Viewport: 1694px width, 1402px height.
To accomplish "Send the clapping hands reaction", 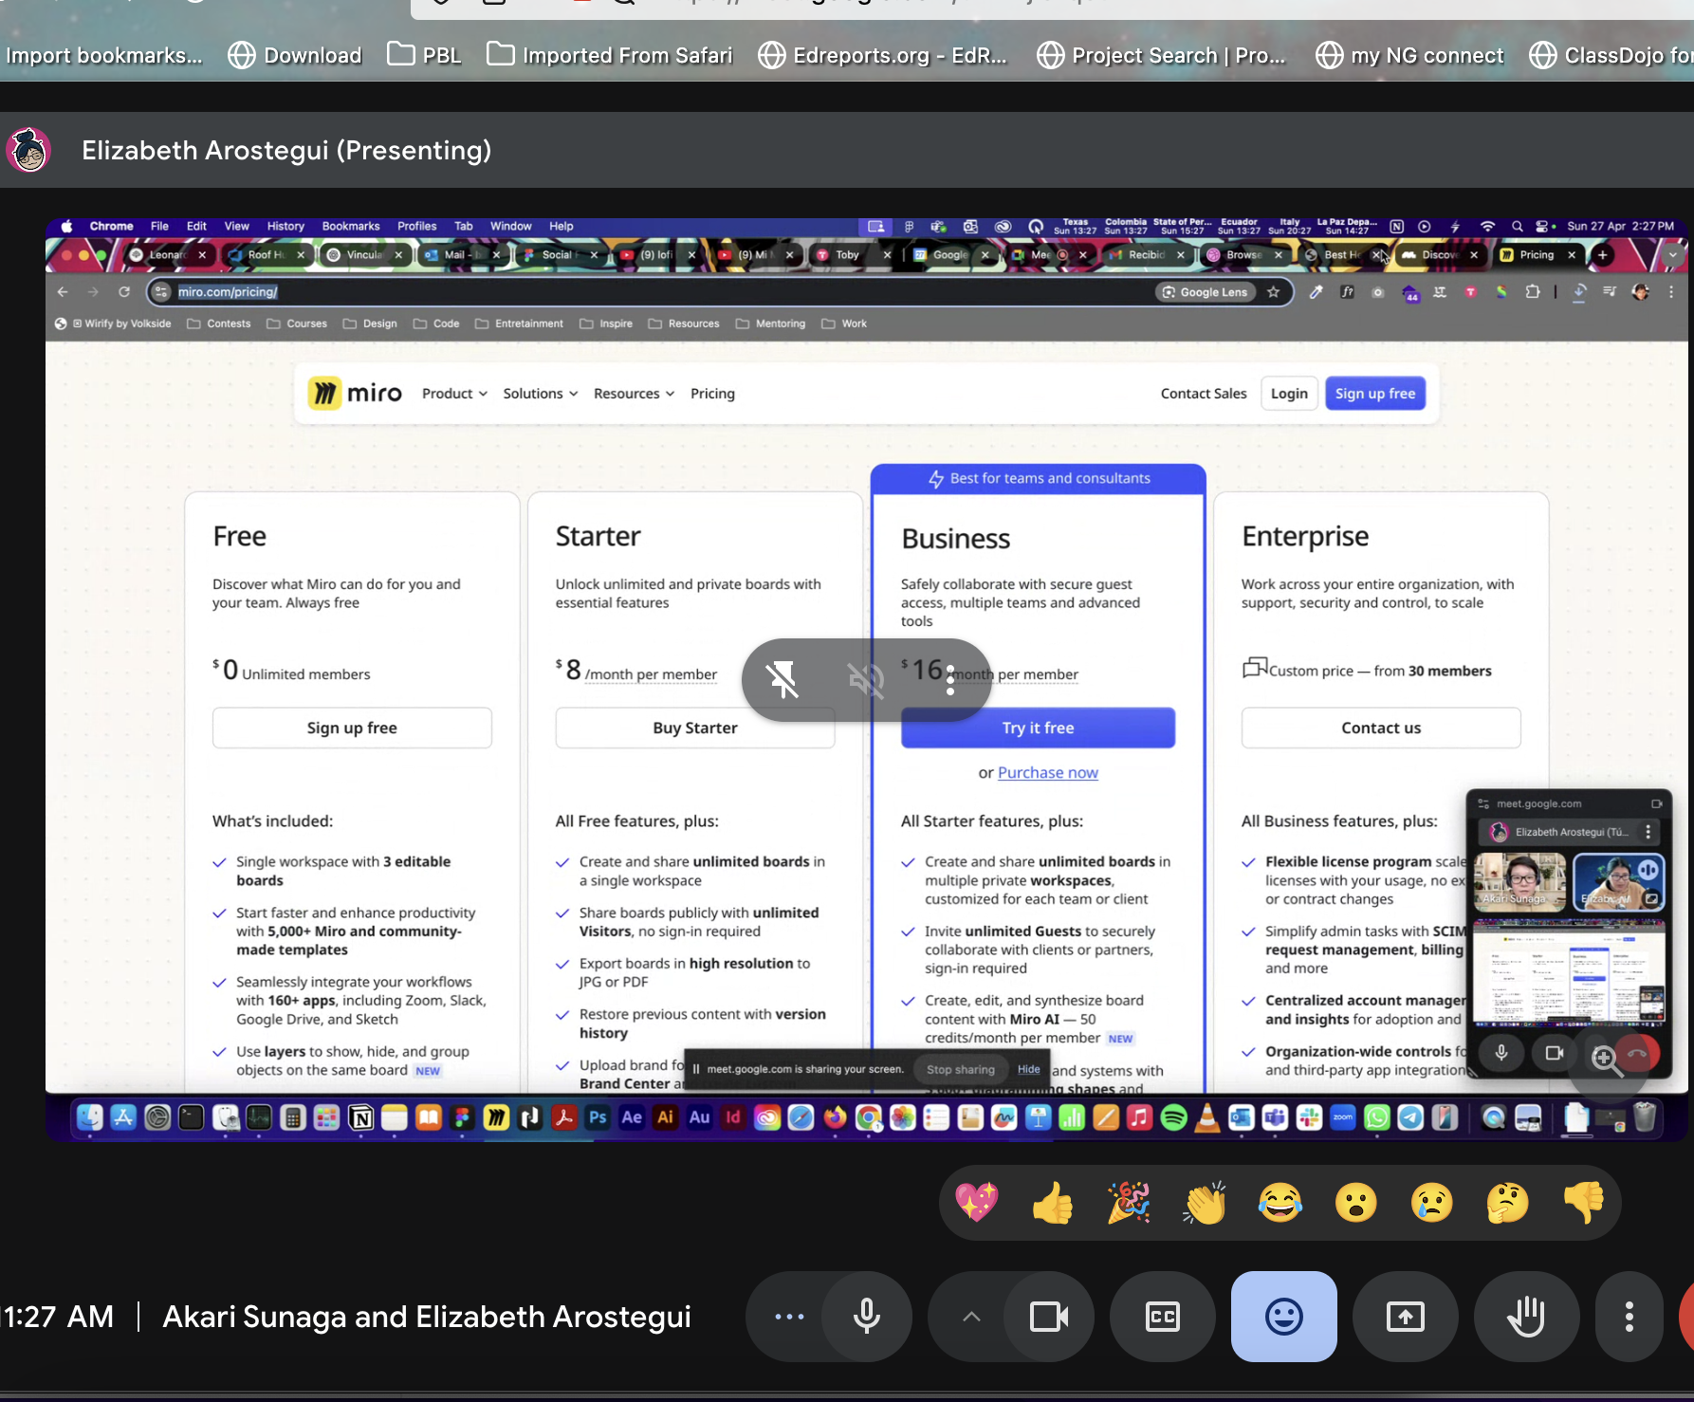I will pos(1205,1203).
